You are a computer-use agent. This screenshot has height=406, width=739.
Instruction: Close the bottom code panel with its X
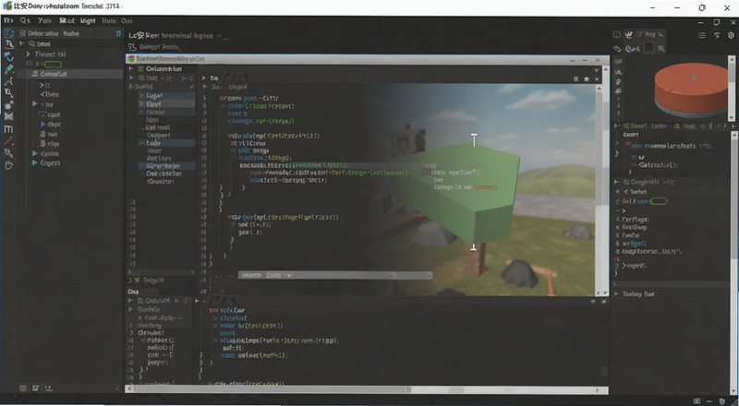pos(604,302)
